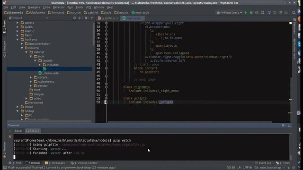
Task: Collapse the cabinet folder in the tree
Action: (27, 52)
